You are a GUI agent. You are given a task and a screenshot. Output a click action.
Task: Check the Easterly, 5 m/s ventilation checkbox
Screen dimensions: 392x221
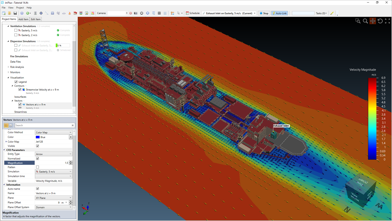coord(16,30)
